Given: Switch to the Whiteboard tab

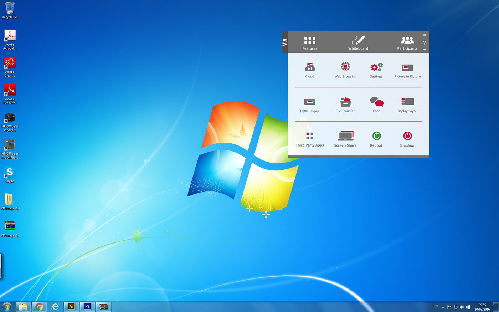Looking at the screenshot, I should [358, 43].
